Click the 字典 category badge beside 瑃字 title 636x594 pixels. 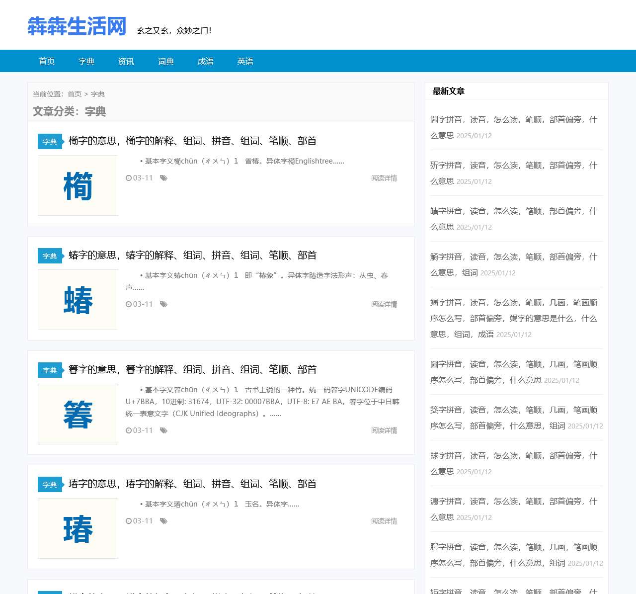click(50, 485)
